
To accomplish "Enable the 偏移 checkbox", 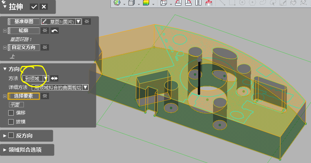I will pyautogui.click(x=11, y=113).
